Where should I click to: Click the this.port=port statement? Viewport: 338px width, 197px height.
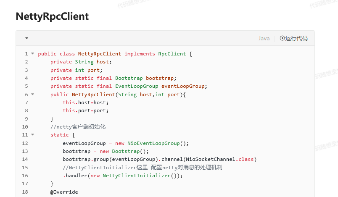click(x=86, y=110)
